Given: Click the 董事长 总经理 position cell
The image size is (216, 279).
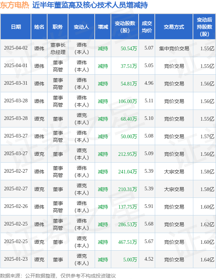Looking at the screenshot, I should (58, 48).
